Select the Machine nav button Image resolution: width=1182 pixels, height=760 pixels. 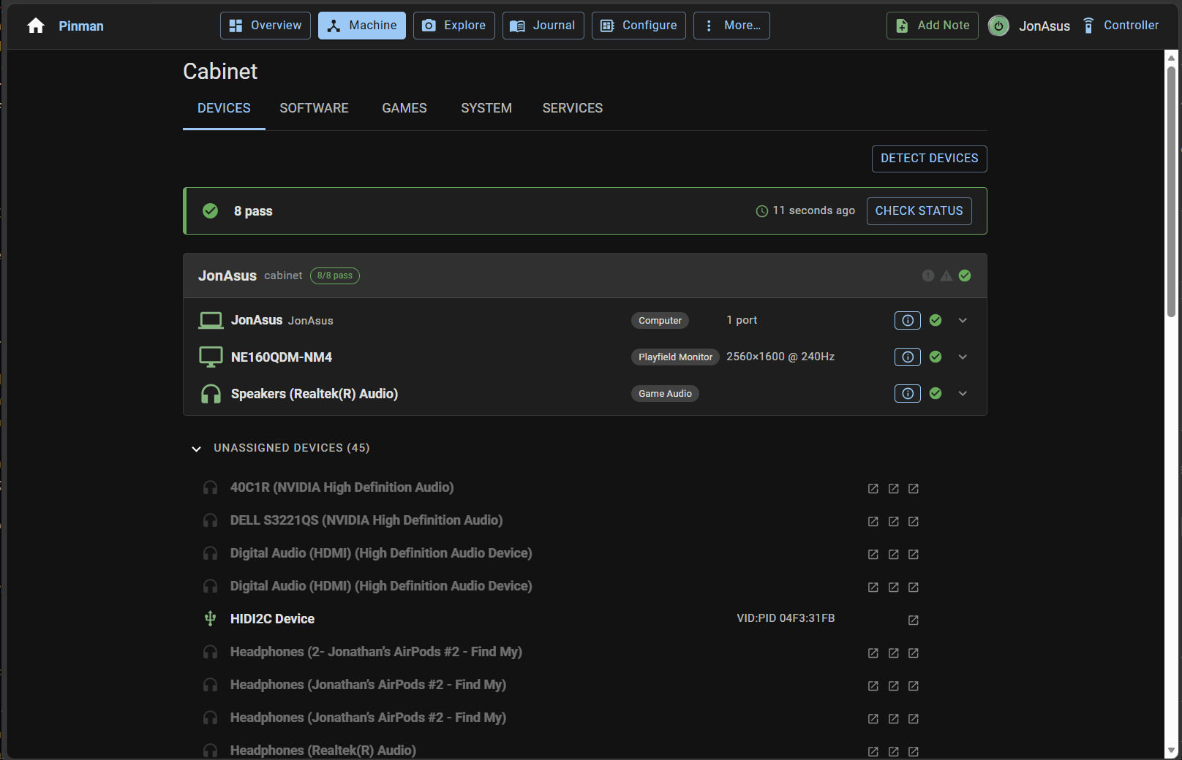pos(362,26)
